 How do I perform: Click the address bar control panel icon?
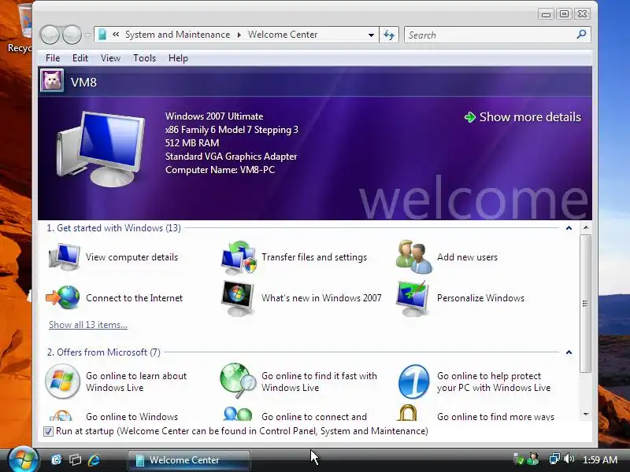102,35
